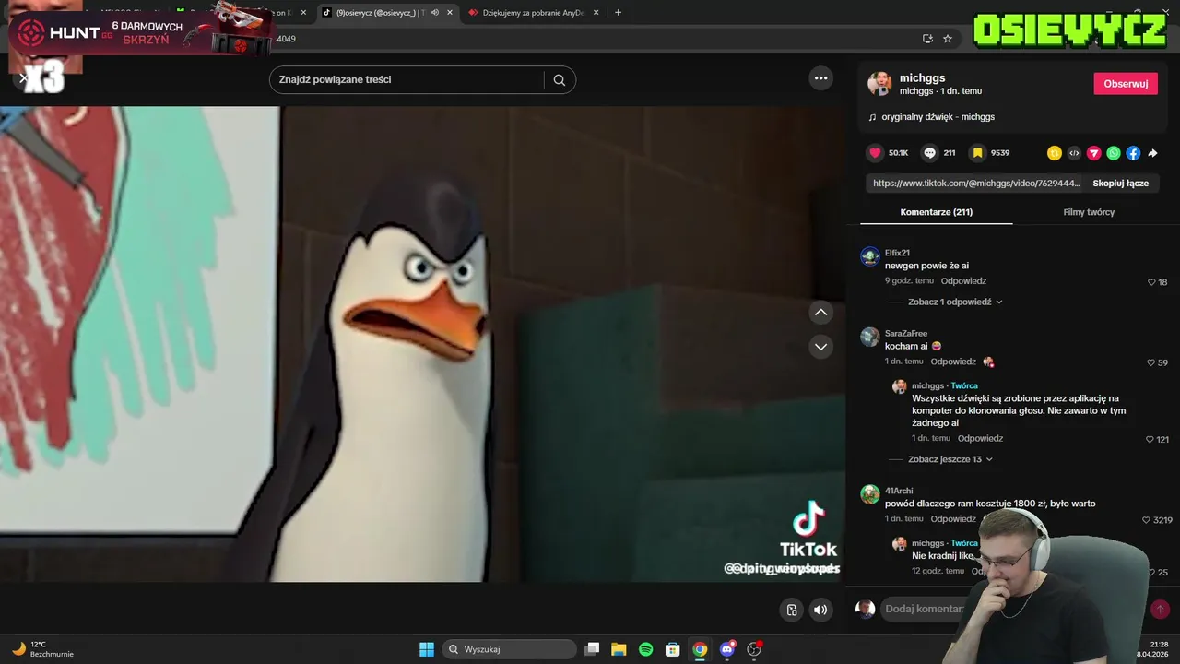Screen dimensions: 1180x664
Task: Open the weather widget showing 12°C
Action: coord(42,649)
